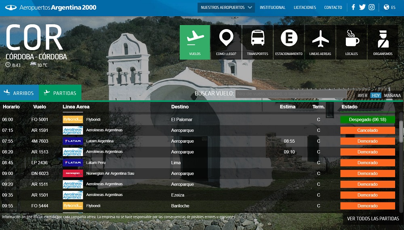This screenshot has height=230, width=404.
Task: Show yesterday's flights with Ayer
Action: (362, 95)
